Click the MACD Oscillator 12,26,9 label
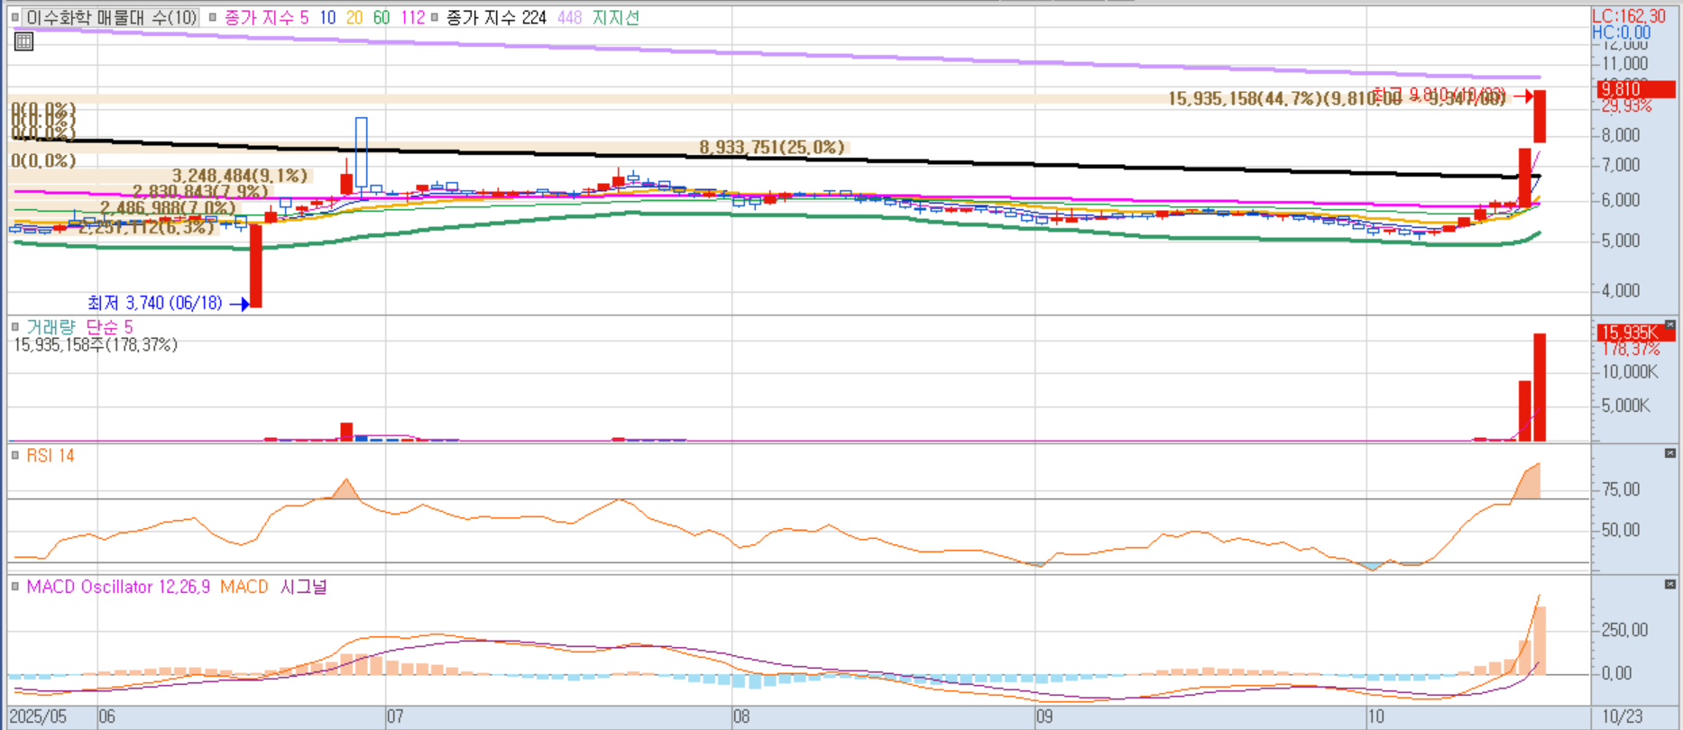Image resolution: width=1683 pixels, height=730 pixels. pos(118,587)
